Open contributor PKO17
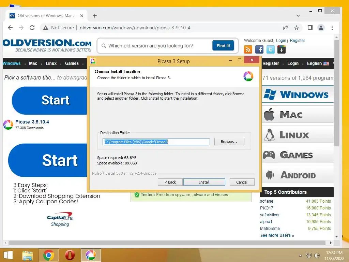The image size is (349, 262). coord(267,208)
